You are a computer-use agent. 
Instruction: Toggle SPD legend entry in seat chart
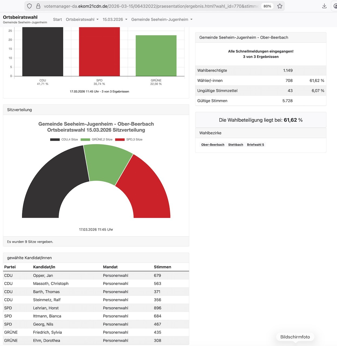(x=129, y=139)
